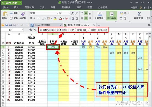Toggle middle vertical alignment
The image size is (152, 107).
[x=86, y=13]
